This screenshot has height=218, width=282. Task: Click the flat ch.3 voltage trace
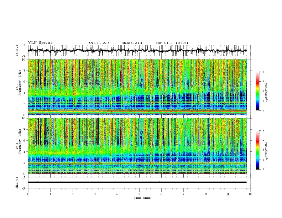click(137, 182)
